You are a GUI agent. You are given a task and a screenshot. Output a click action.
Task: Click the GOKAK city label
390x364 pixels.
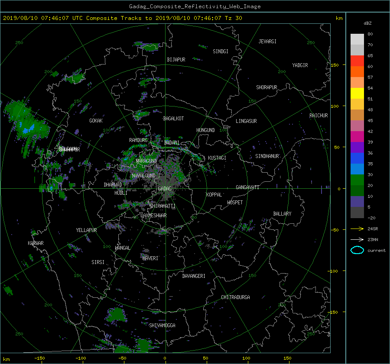(x=96, y=121)
